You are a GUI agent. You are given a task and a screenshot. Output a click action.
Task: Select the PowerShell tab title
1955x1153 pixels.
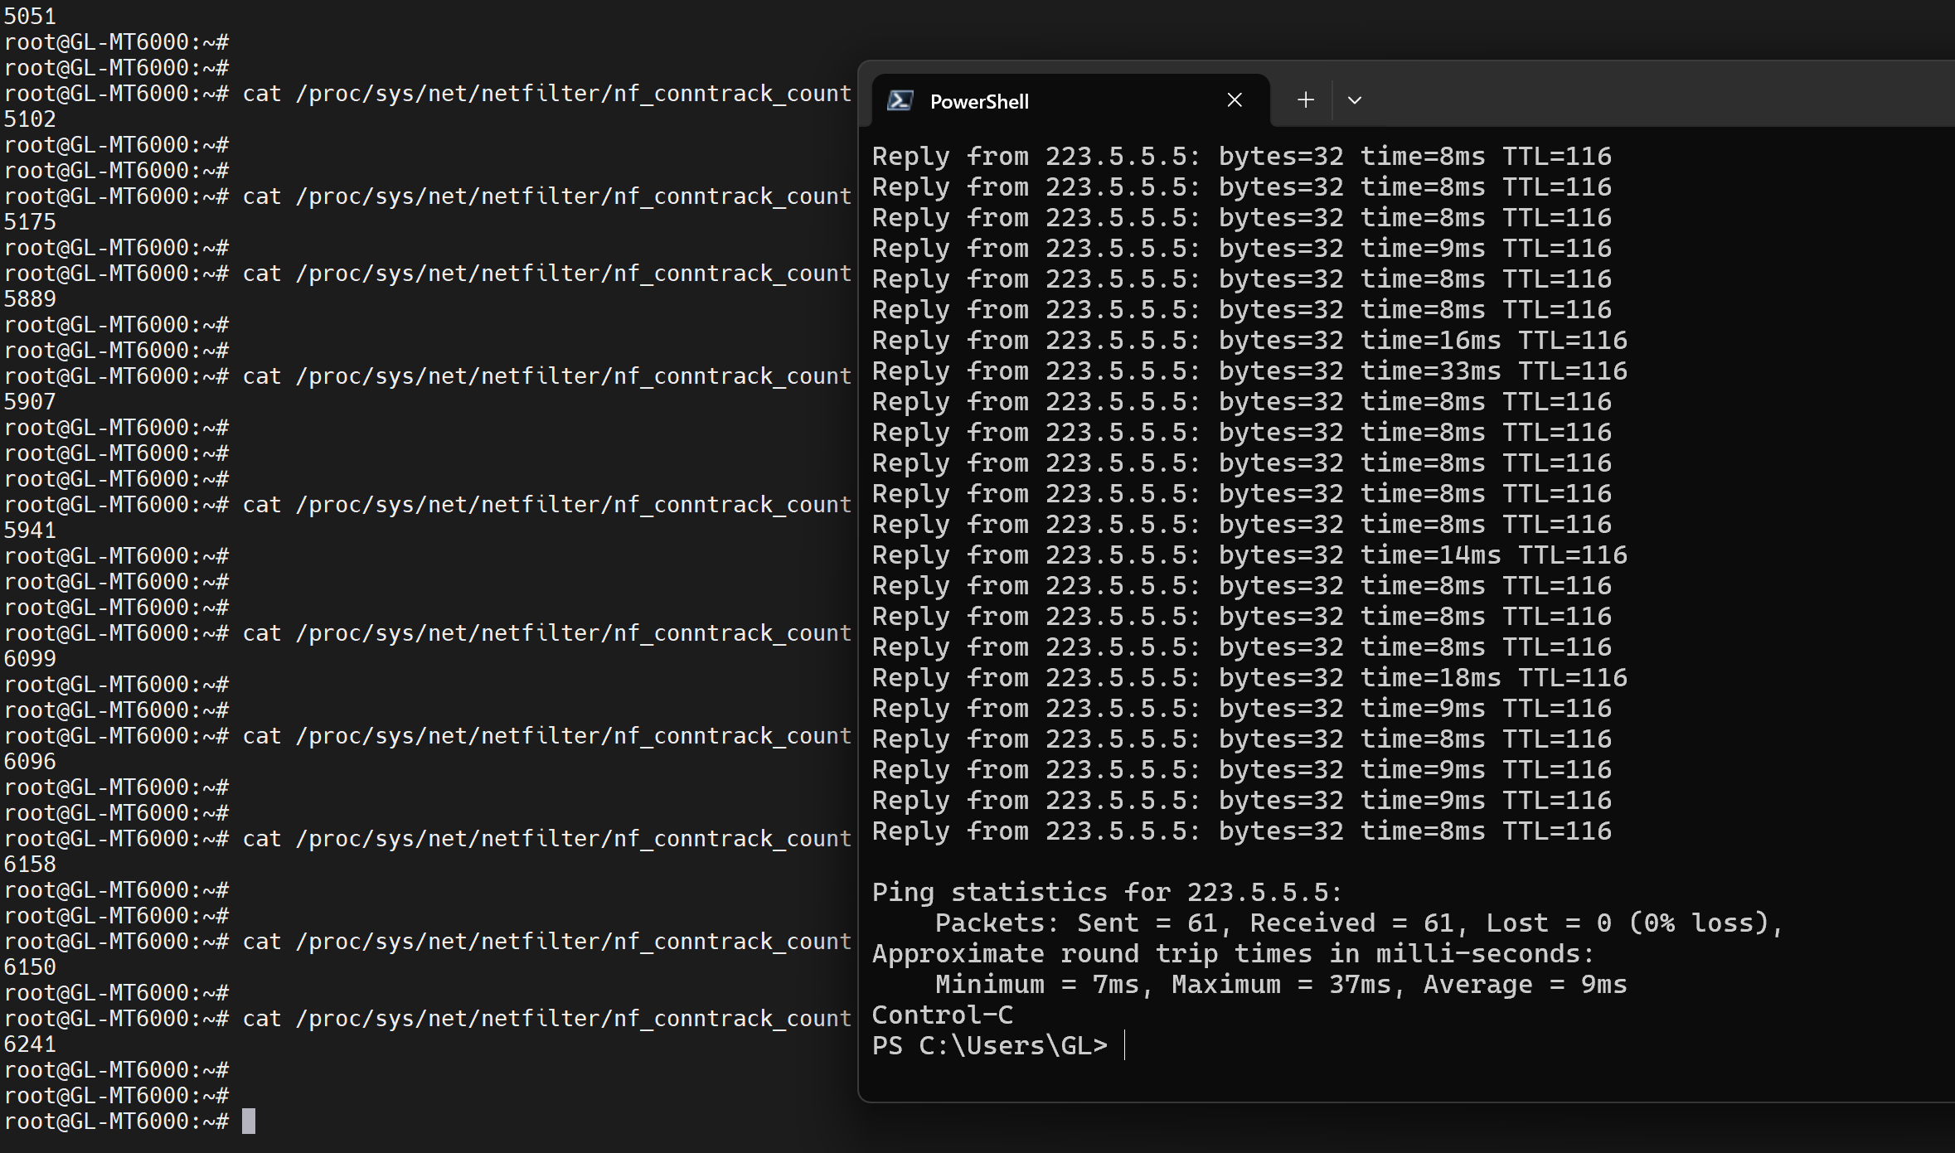click(x=979, y=102)
